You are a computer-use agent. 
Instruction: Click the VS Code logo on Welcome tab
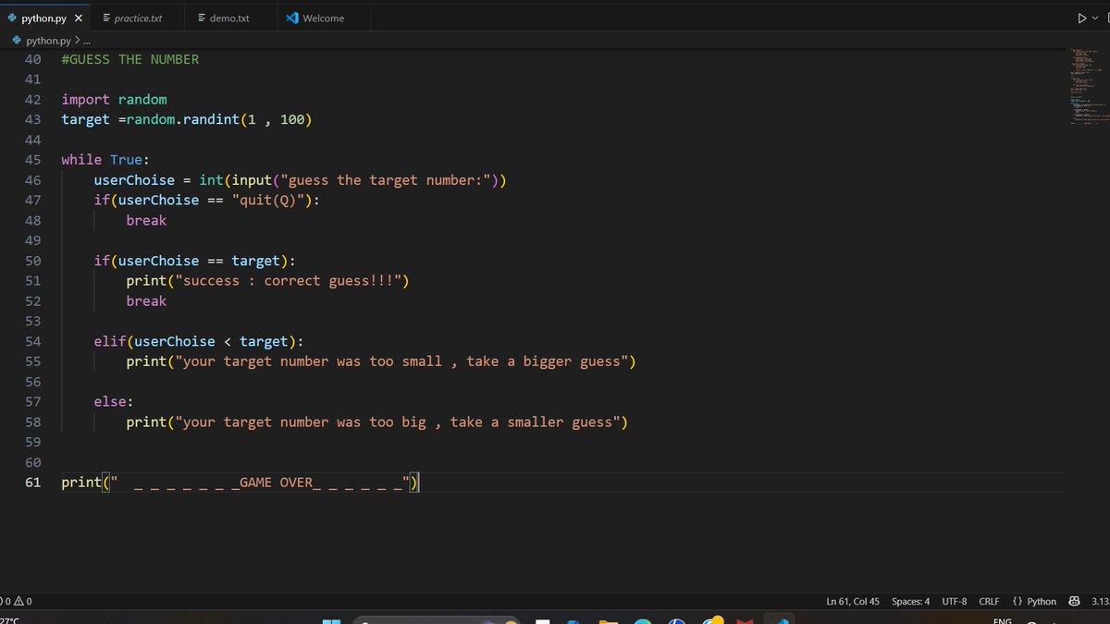[292, 18]
